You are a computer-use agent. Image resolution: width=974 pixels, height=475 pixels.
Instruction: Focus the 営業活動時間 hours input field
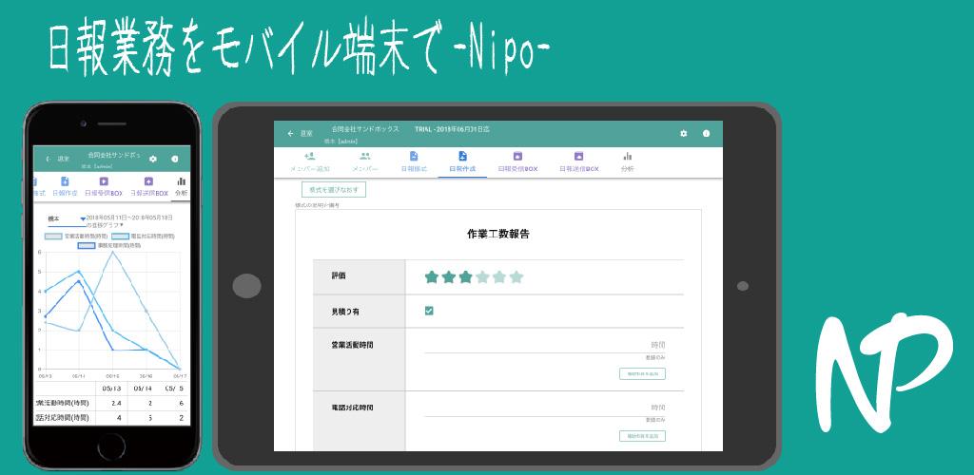click(545, 346)
